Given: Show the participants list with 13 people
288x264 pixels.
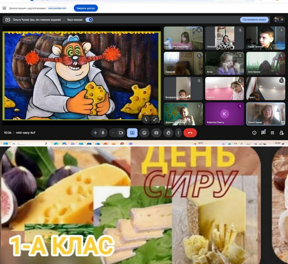Looking at the screenshot, I should pyautogui.click(x=279, y=20).
